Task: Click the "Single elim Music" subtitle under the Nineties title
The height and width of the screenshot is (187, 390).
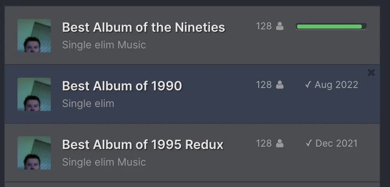Action: point(104,45)
